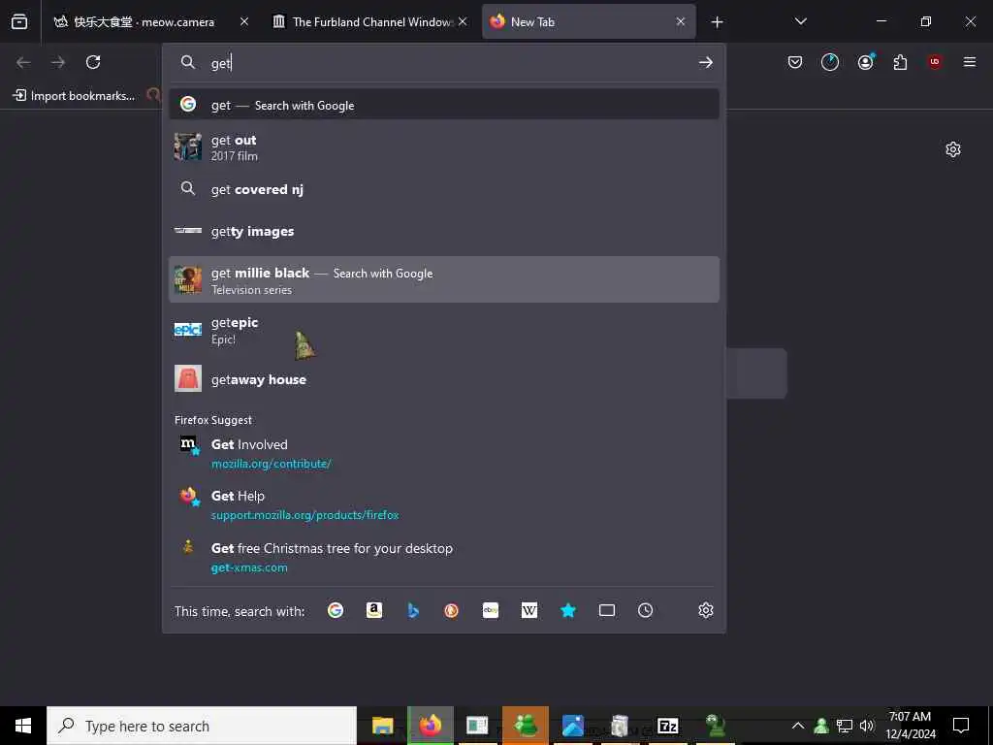The width and height of the screenshot is (993, 745).
Task: Open Firefox from the taskbar
Action: (431, 726)
